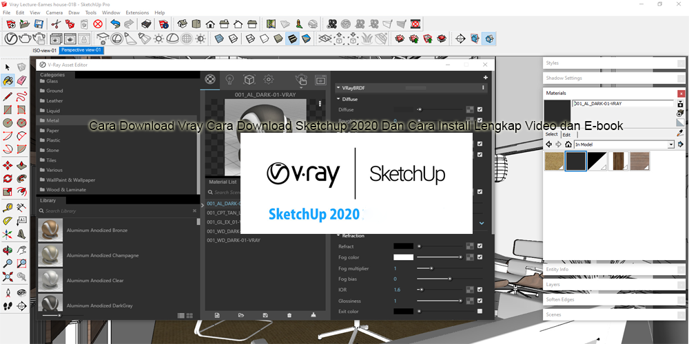The image size is (689, 344).
Task: Select the Zoom Extents tool
Action: (x=8, y=277)
